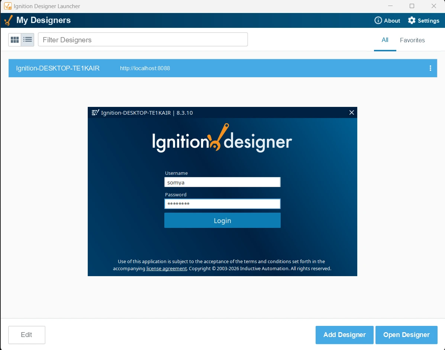445x350 pixels.
Task: Click the Add Designer button
Action: coord(345,335)
